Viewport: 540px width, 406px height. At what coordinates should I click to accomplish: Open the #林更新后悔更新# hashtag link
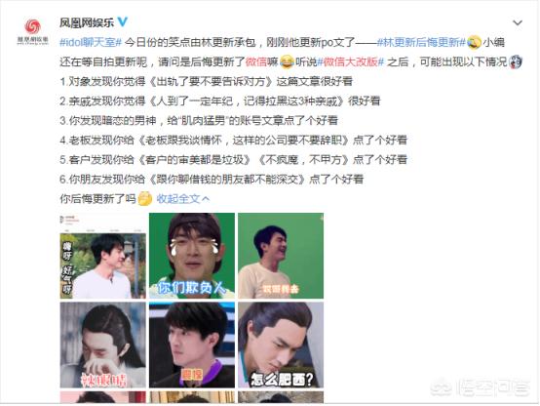pos(421,42)
